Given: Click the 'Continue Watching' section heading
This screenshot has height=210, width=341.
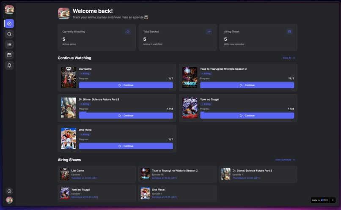Looking at the screenshot, I should pyautogui.click(x=74, y=58).
